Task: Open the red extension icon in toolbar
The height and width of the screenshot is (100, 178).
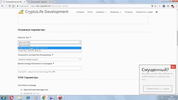Action: tap(160, 6)
